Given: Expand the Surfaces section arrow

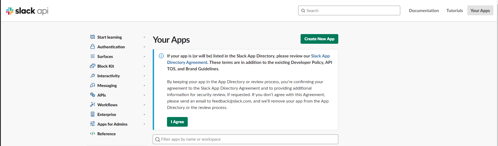Looking at the screenshot, I should coord(145,57).
